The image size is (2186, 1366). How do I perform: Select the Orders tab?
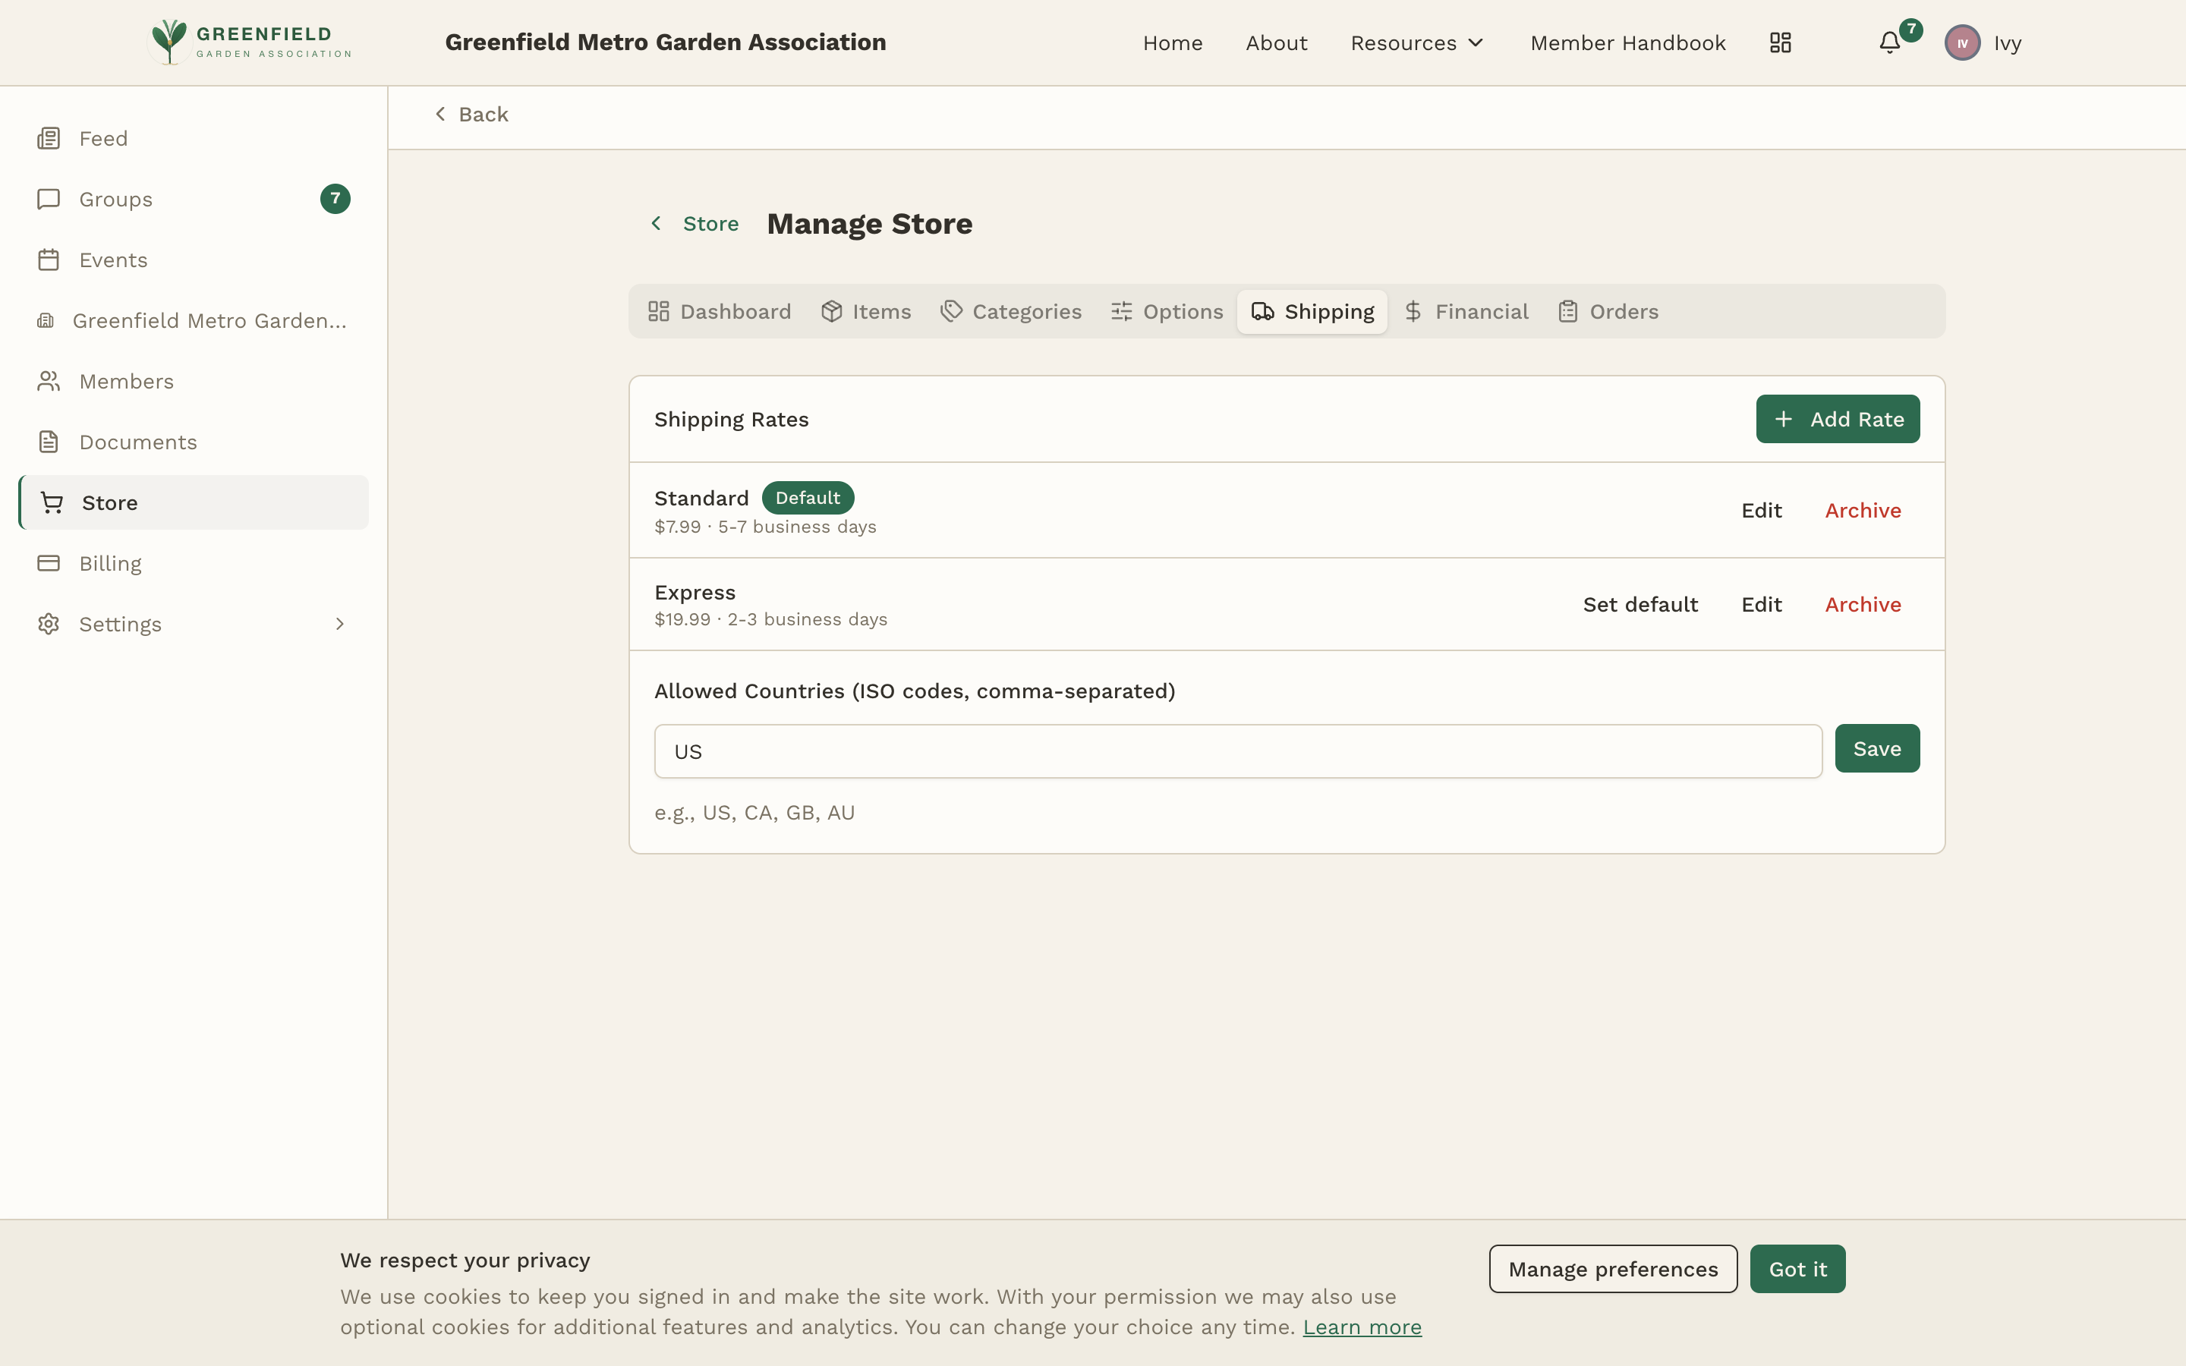[1609, 312]
